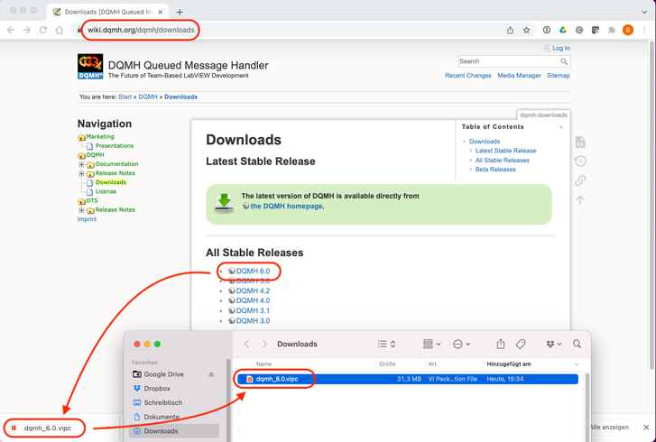The width and height of the screenshot is (656, 442).
Task: Expand the Documentation tree node
Action: 81,164
